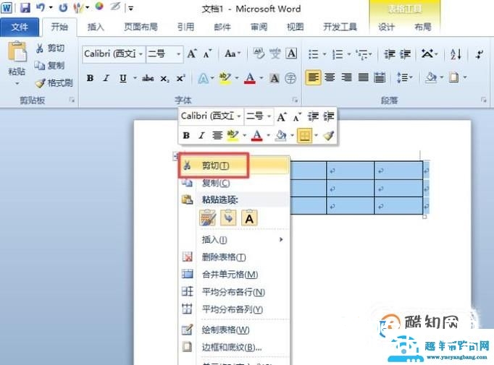Viewport: 494px width, 365px height.
Task: Click center alignment in mini toolbar
Action: pyautogui.click(x=217, y=135)
